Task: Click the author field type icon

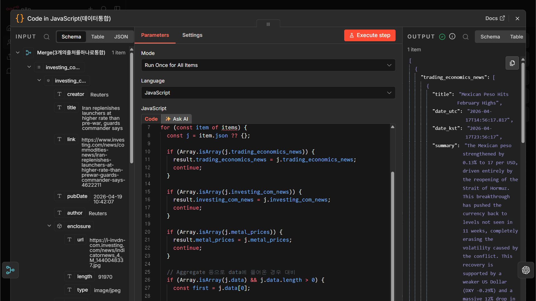Action: click(x=59, y=213)
